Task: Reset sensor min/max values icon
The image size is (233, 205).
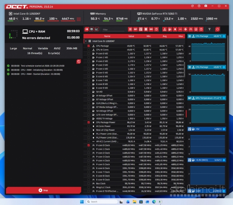Action: [218, 29]
